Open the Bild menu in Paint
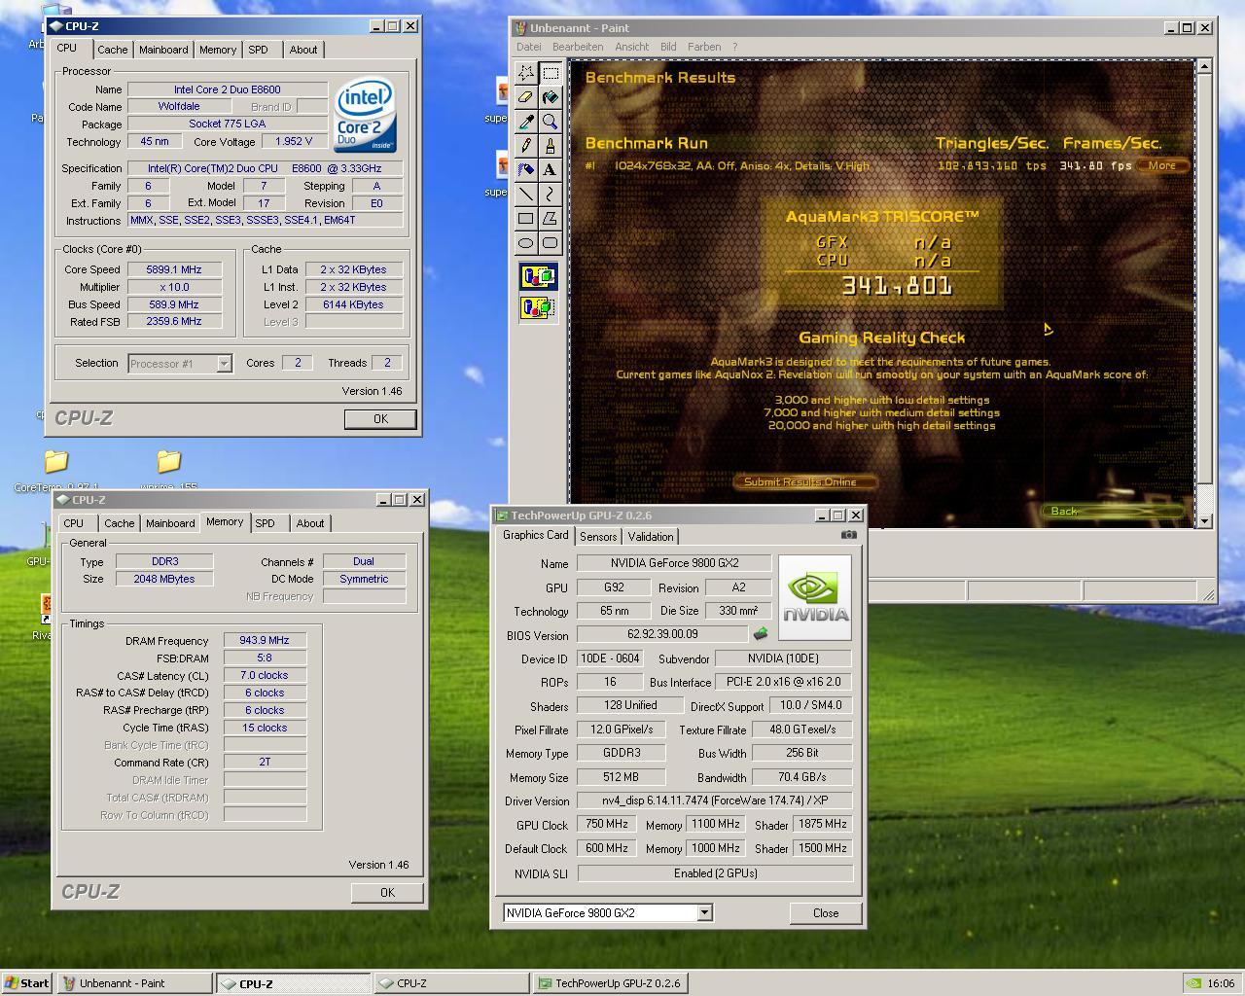This screenshot has height=996, width=1245. pyautogui.click(x=668, y=47)
